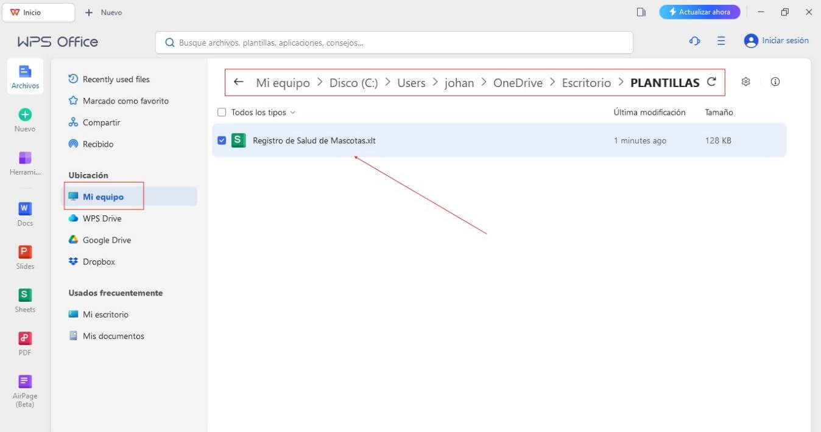Refresh the folder with reload icon

[711, 82]
